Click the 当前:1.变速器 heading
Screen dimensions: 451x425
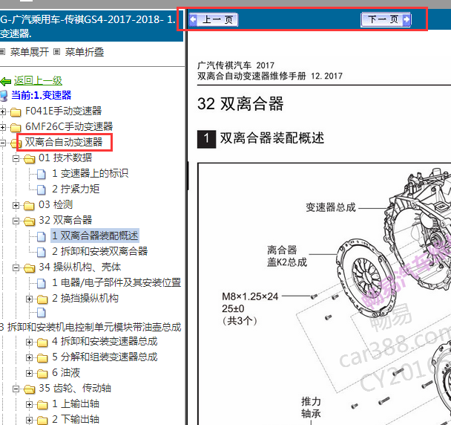41,95
